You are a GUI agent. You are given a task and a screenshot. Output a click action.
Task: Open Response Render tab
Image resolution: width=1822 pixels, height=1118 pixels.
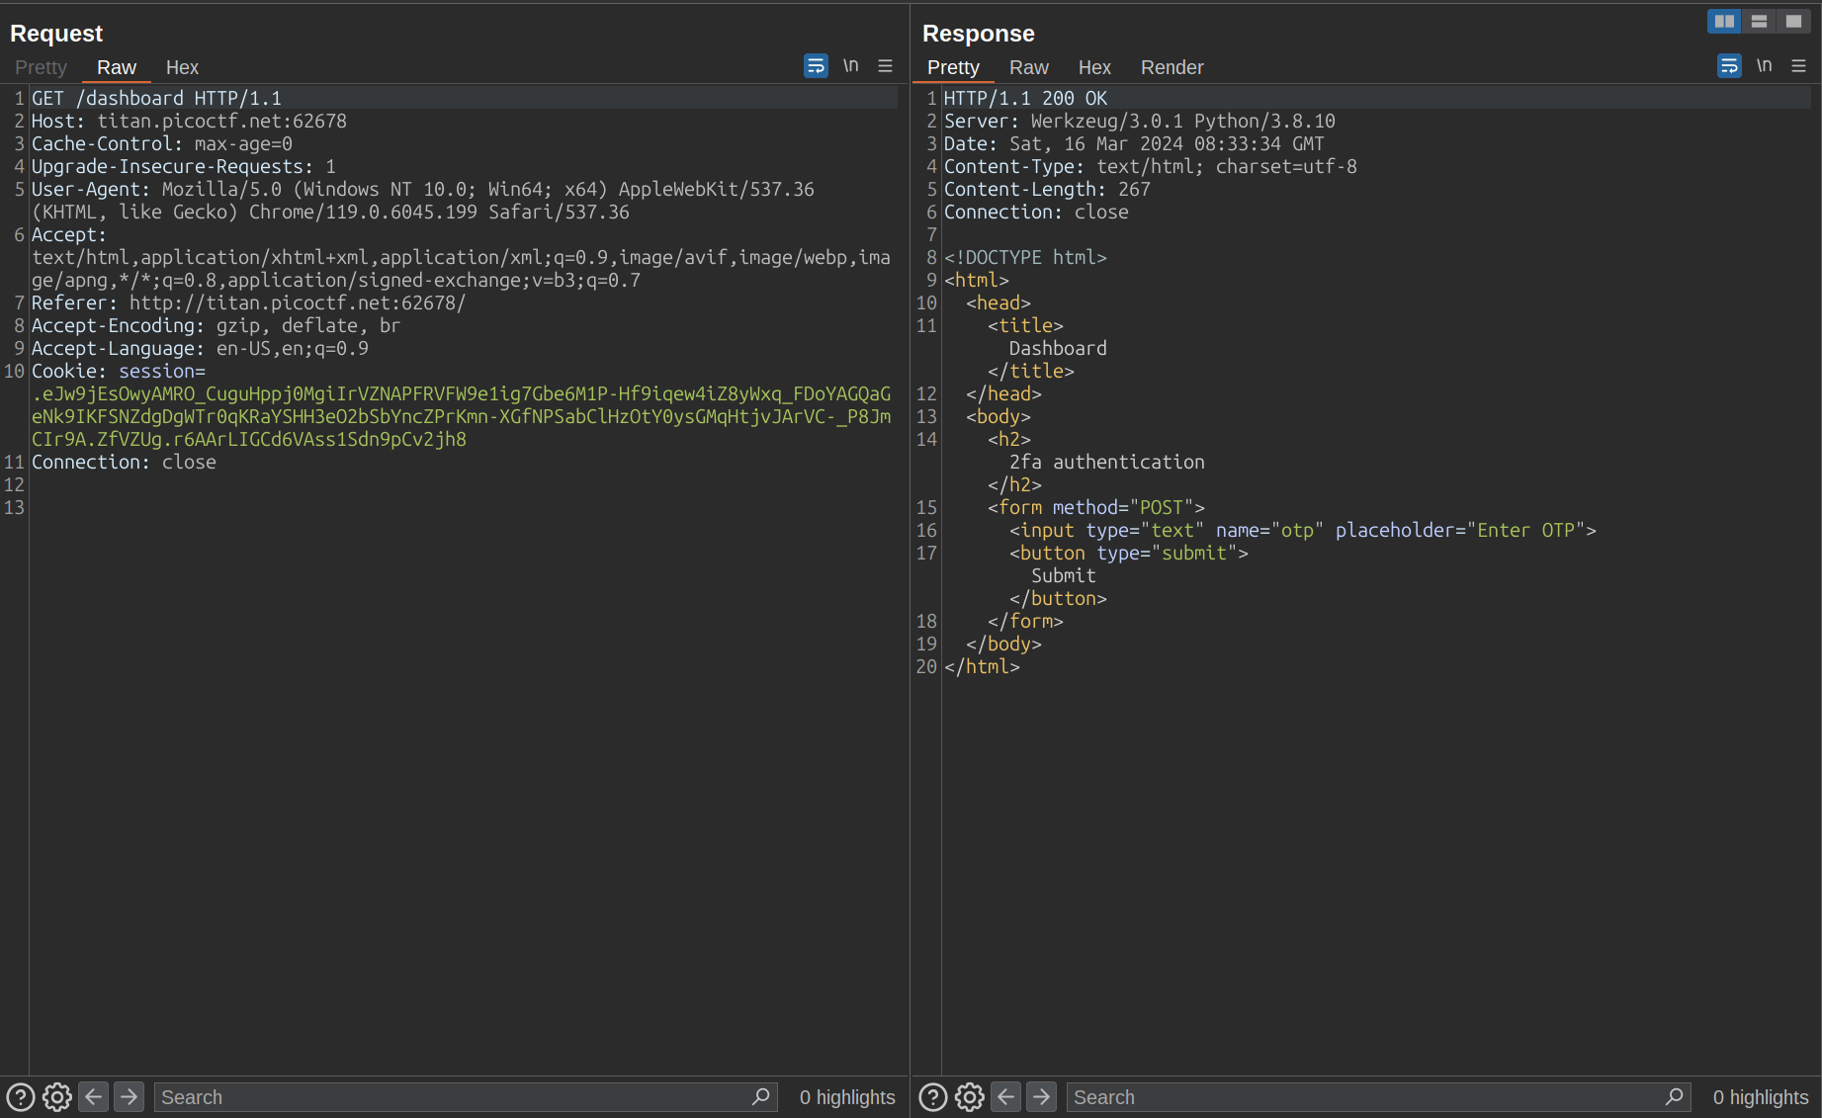point(1171,67)
